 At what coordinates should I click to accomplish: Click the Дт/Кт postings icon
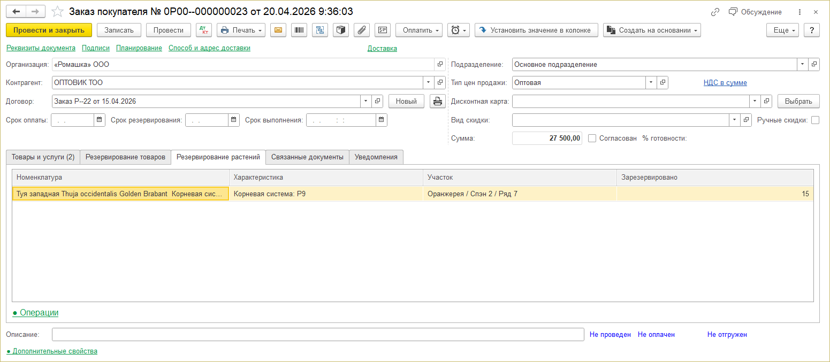pos(204,30)
